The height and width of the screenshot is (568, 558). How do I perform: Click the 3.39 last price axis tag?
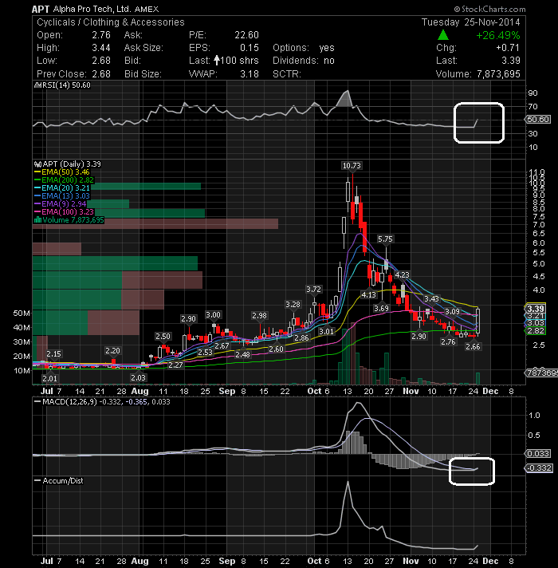pos(535,309)
